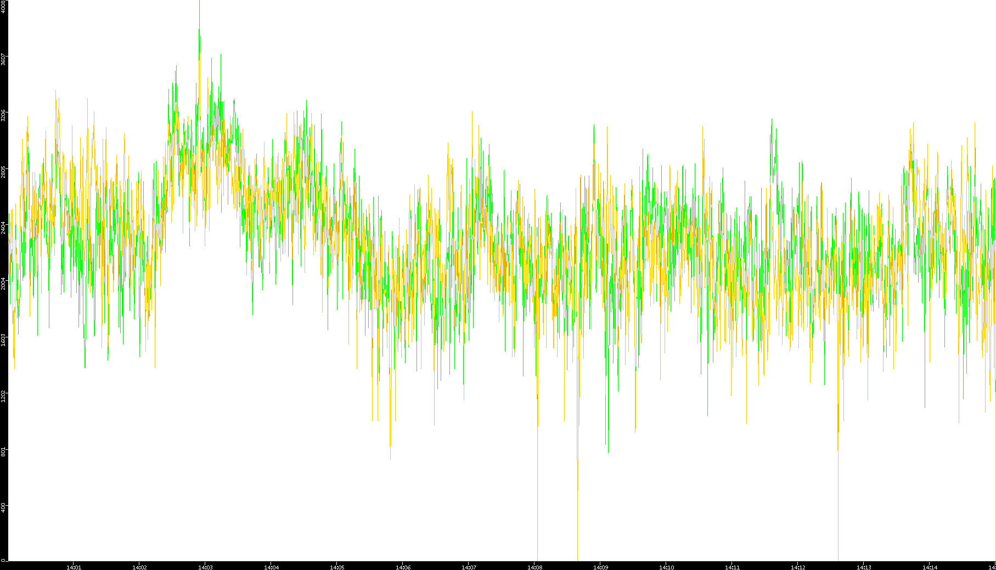
Task: Choose the 14:08 time tick label
Action: pyautogui.click(x=534, y=567)
